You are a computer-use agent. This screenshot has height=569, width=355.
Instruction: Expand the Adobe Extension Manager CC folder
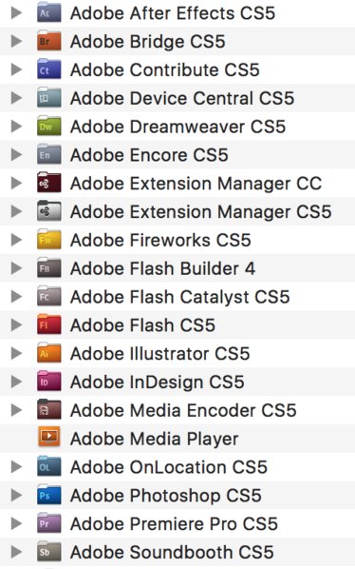(17, 184)
